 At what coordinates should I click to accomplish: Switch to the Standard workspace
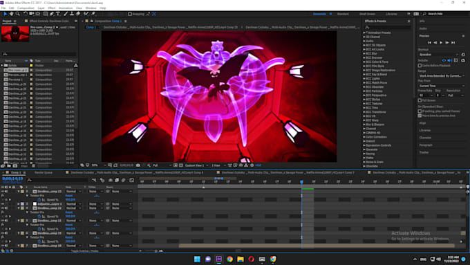click(343, 14)
